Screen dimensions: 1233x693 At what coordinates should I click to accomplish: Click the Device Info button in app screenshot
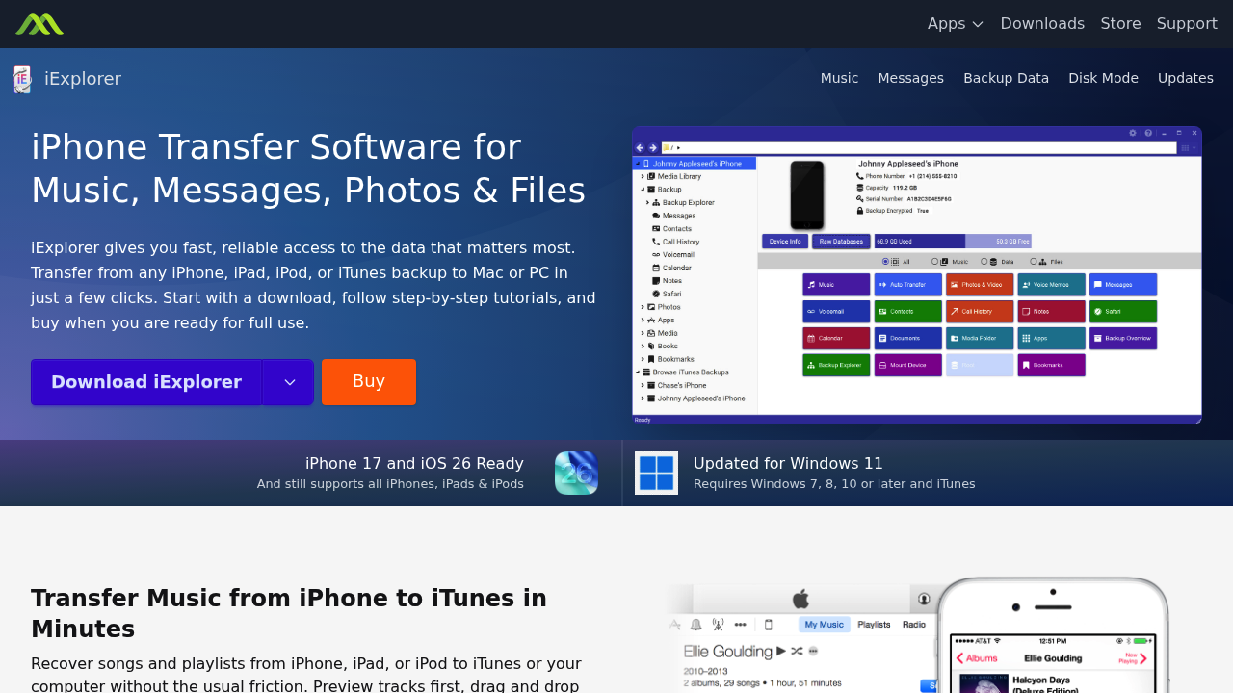[x=785, y=242]
